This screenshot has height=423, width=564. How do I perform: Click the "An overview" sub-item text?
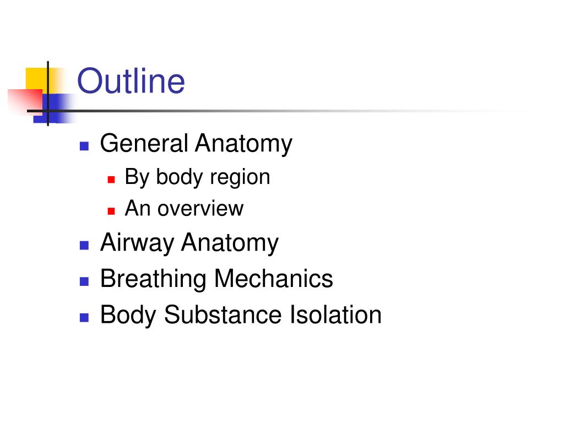tap(184, 208)
